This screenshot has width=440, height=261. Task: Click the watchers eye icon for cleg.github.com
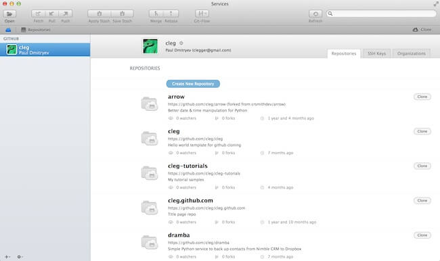[171, 222]
